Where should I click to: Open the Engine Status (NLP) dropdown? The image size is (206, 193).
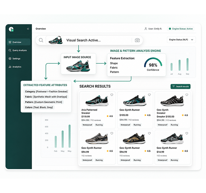coord(181,40)
